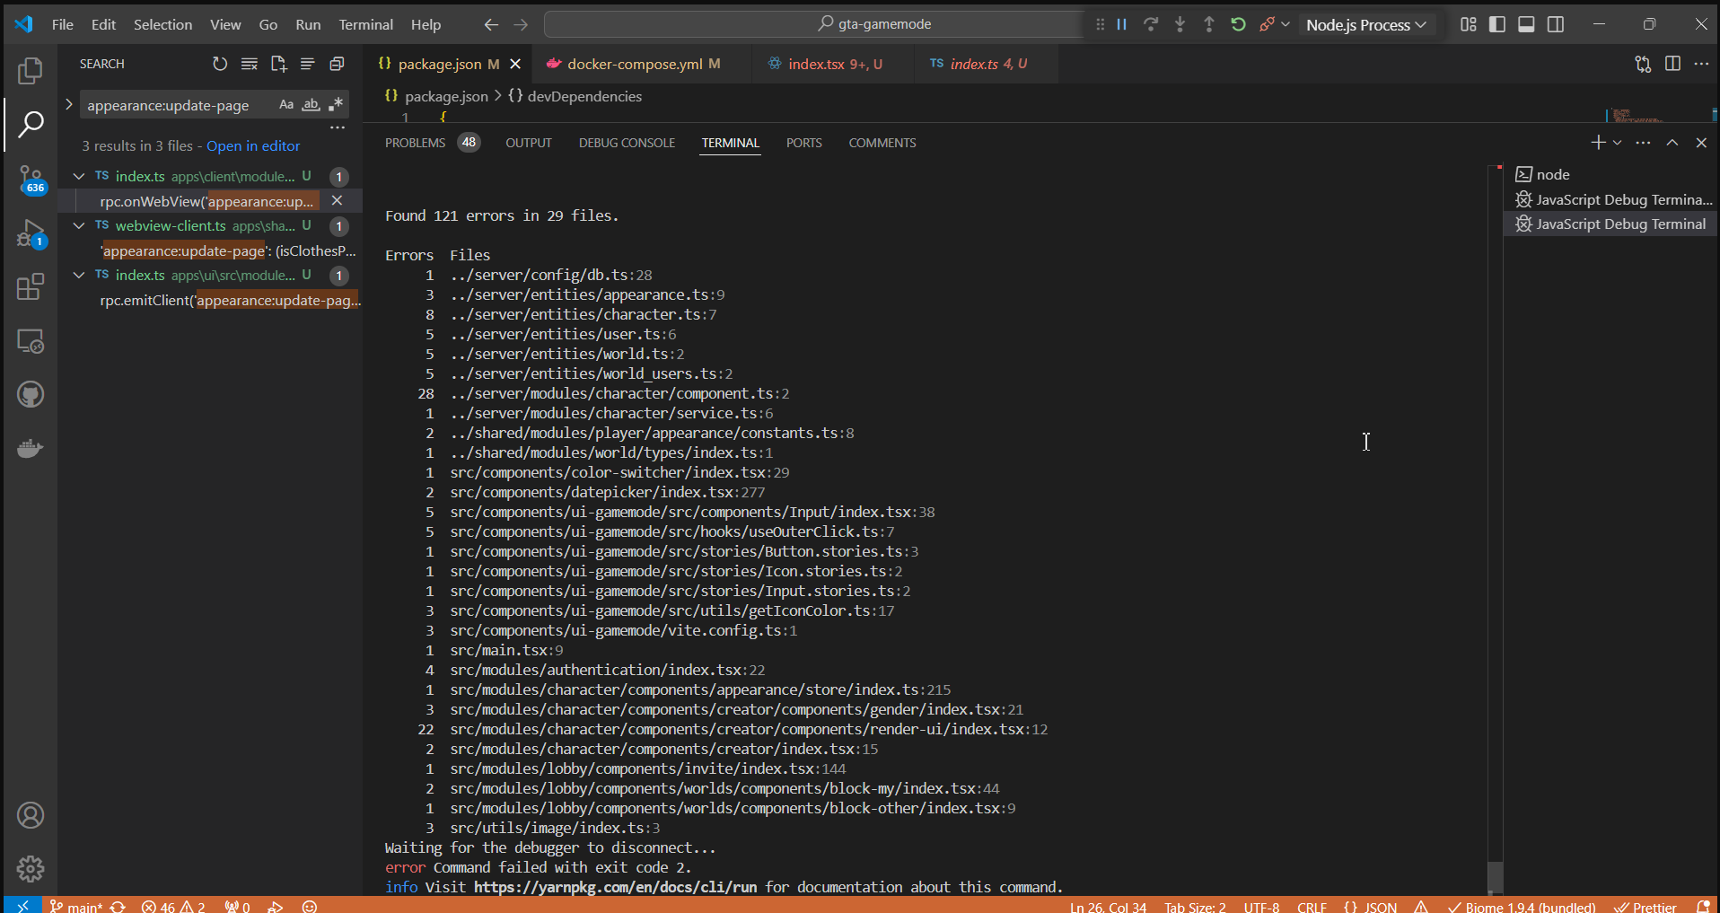Open terminal panel more actions menu
The image size is (1720, 913).
pyautogui.click(x=1643, y=143)
